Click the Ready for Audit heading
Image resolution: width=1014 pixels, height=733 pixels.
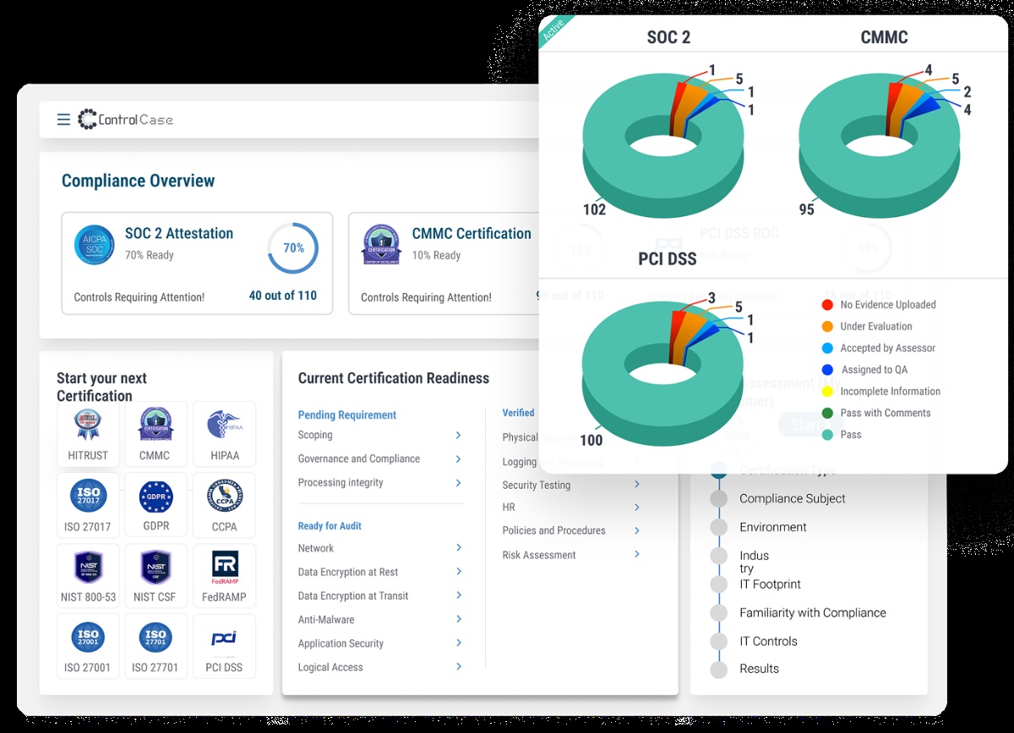[x=330, y=526]
